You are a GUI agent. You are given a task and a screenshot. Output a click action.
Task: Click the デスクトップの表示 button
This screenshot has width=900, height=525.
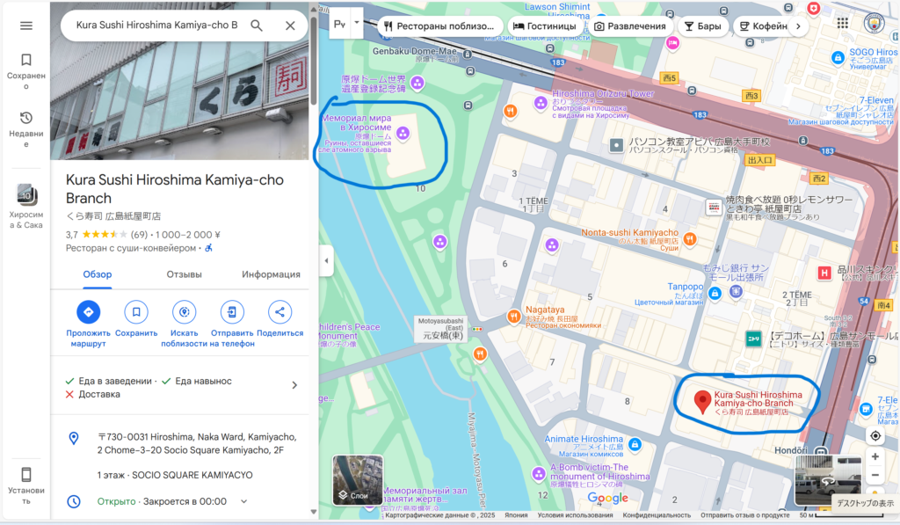(x=866, y=503)
